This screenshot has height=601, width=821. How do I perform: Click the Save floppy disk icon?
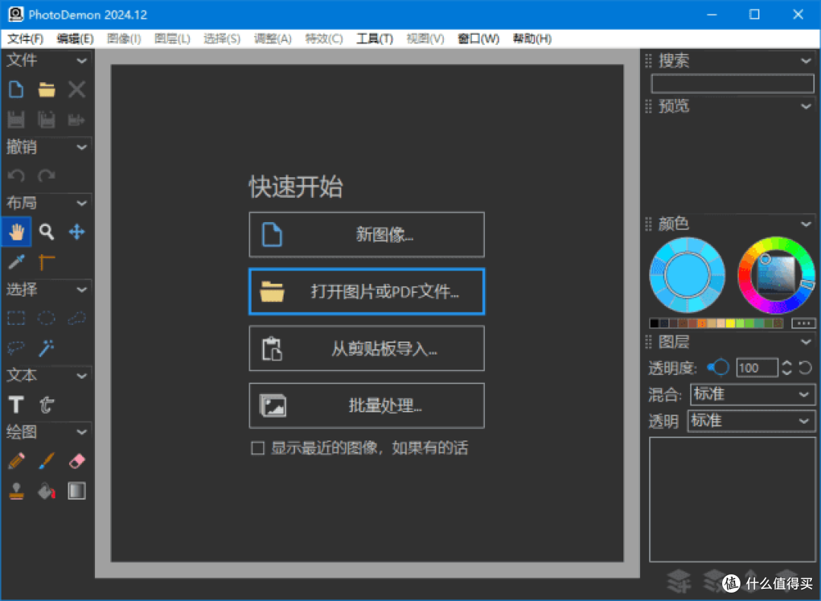coord(16,119)
